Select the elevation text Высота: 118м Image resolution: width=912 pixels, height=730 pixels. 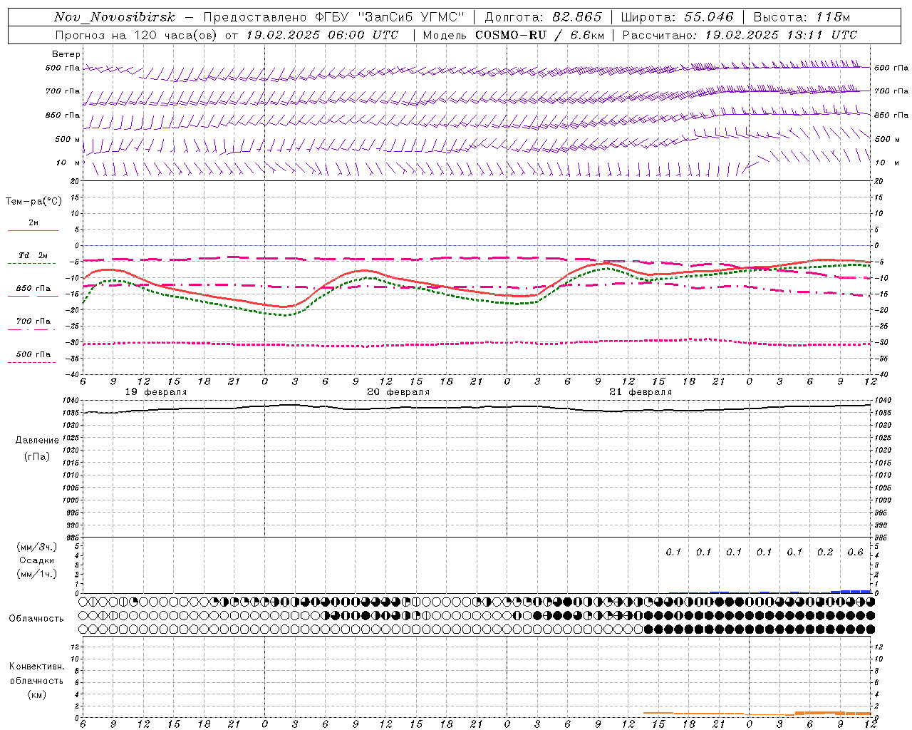[802, 17]
